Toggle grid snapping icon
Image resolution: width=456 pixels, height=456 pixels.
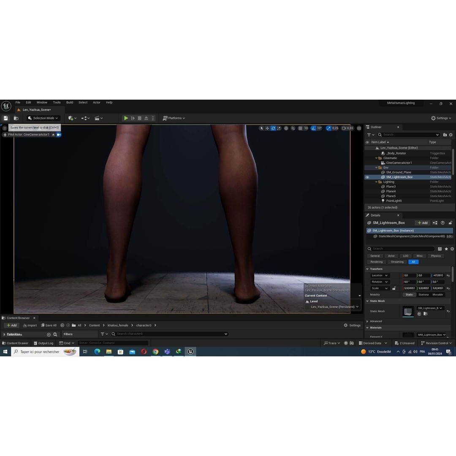point(301,128)
